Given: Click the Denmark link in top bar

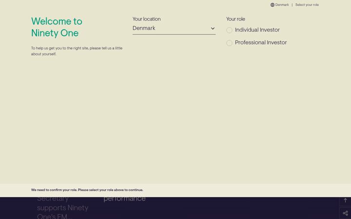Looking at the screenshot, I should click(282, 5).
